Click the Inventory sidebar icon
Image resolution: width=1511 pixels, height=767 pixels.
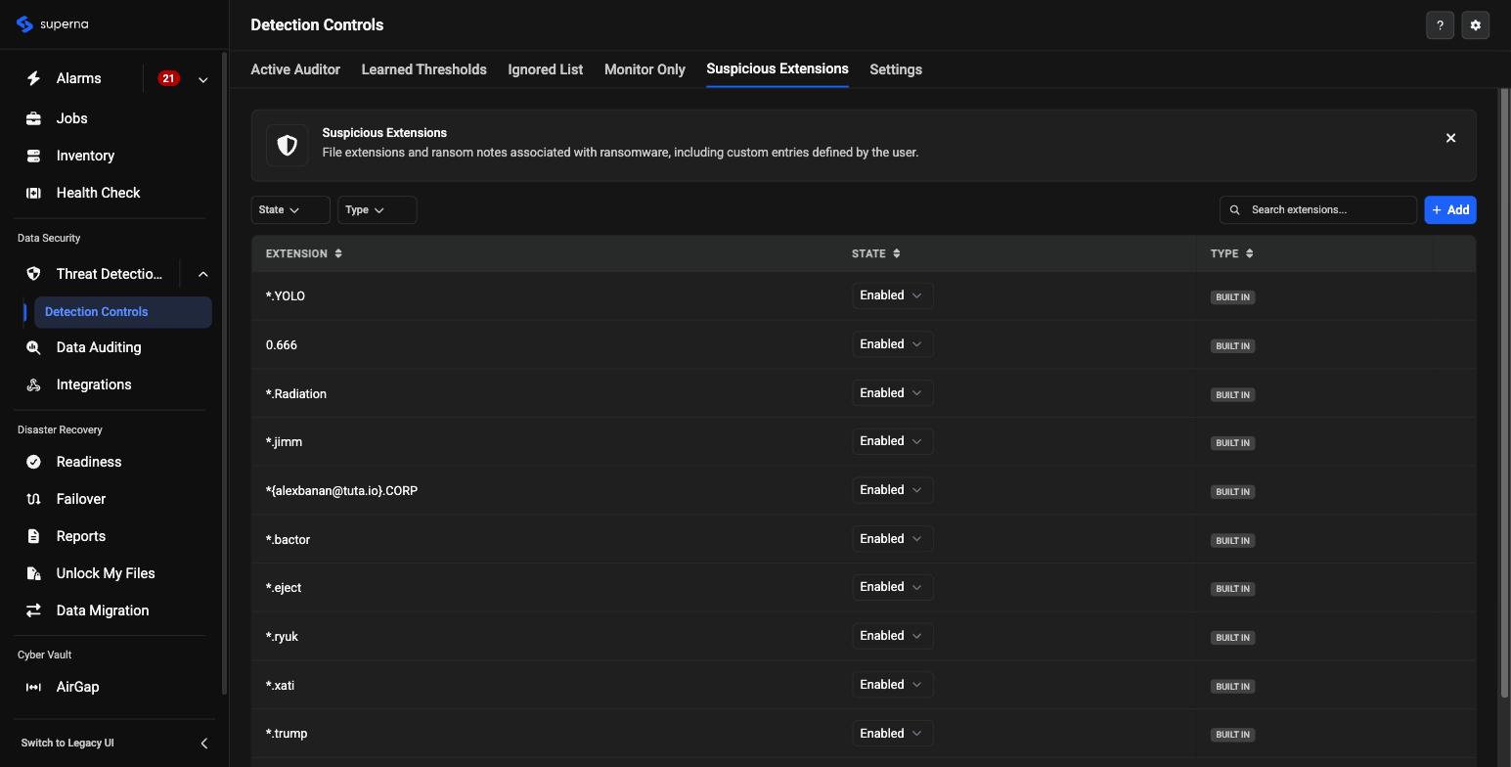tap(33, 156)
